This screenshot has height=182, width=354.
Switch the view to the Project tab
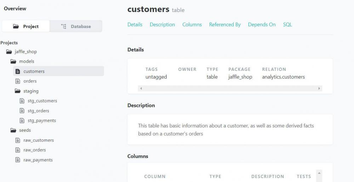[x=26, y=27]
